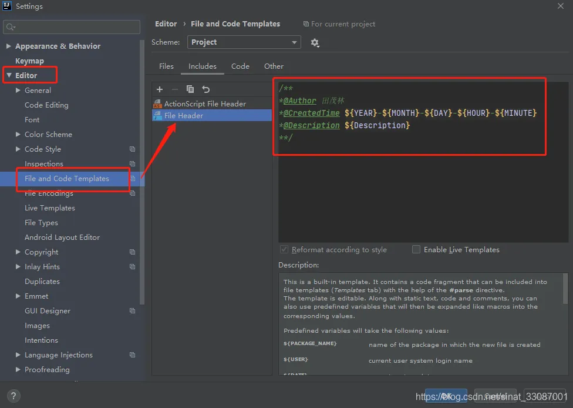
Task: Open Intentions settings
Action: 41,340
